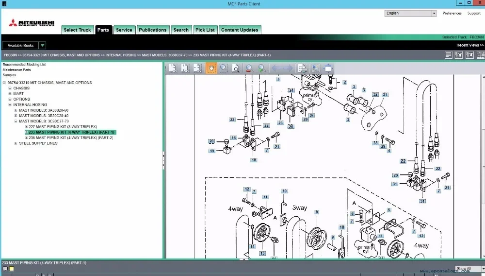
Task: Select callout 2 in the diagram
Action: (345, 83)
